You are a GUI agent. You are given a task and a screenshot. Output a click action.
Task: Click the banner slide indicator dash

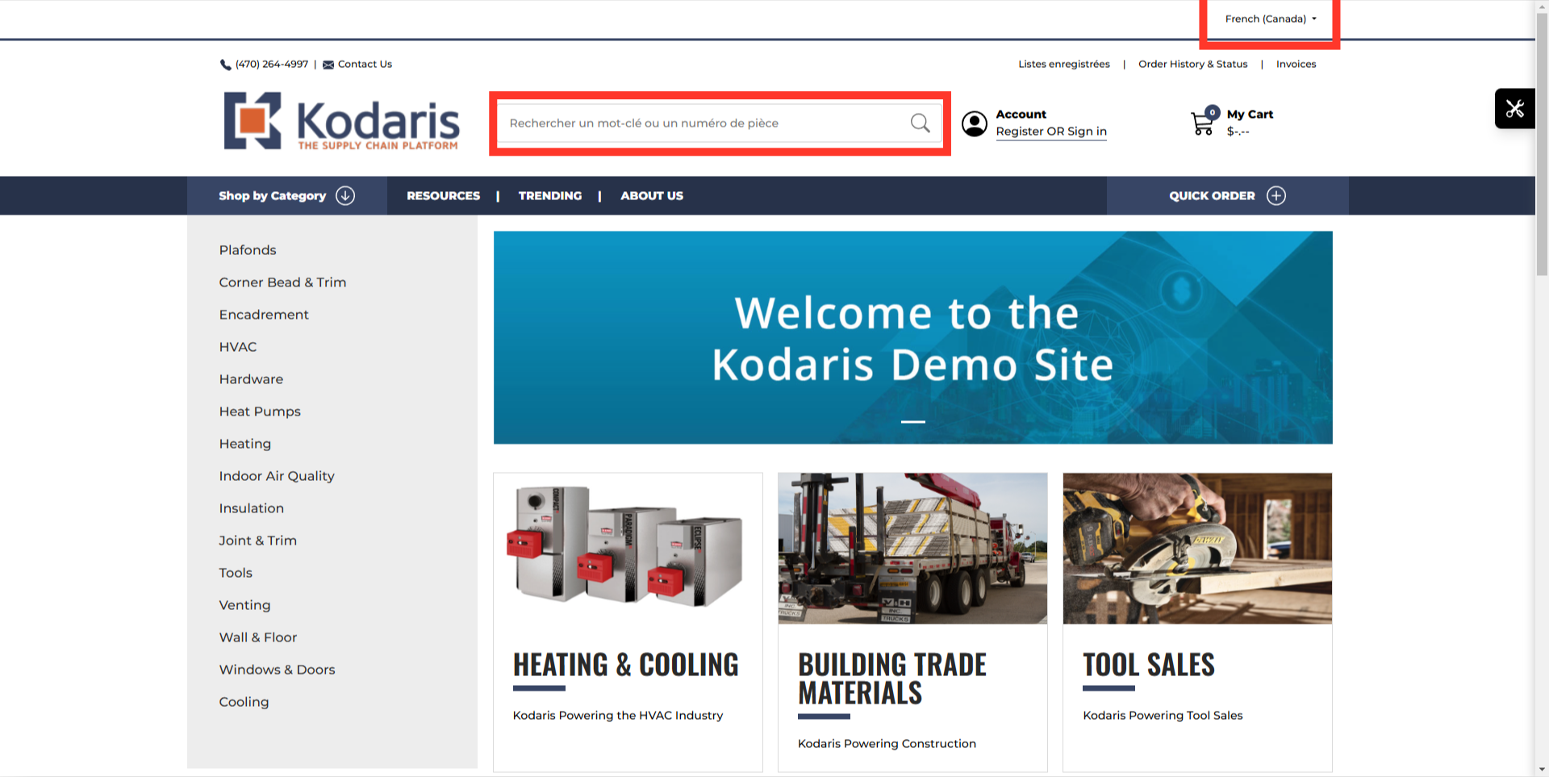coord(912,421)
